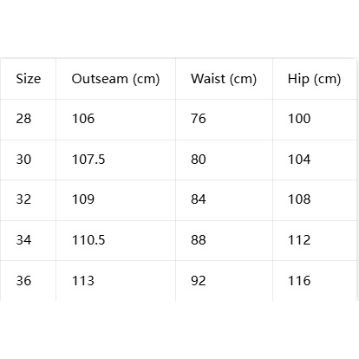Click the outseam value 110.5
Viewport: 359px width, 359px height.
(88, 240)
